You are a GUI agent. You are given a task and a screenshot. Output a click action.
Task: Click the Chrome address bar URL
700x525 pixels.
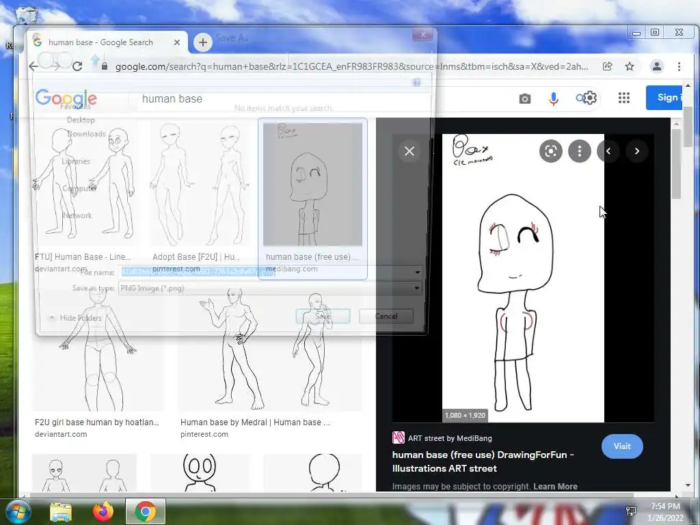click(x=352, y=66)
